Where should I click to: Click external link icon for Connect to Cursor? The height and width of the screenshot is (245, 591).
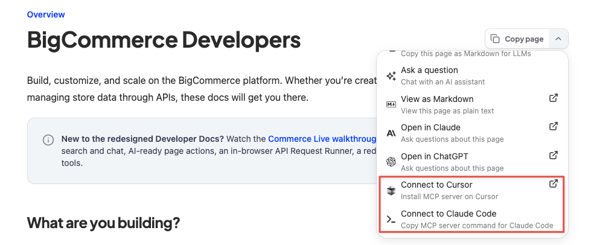click(554, 183)
